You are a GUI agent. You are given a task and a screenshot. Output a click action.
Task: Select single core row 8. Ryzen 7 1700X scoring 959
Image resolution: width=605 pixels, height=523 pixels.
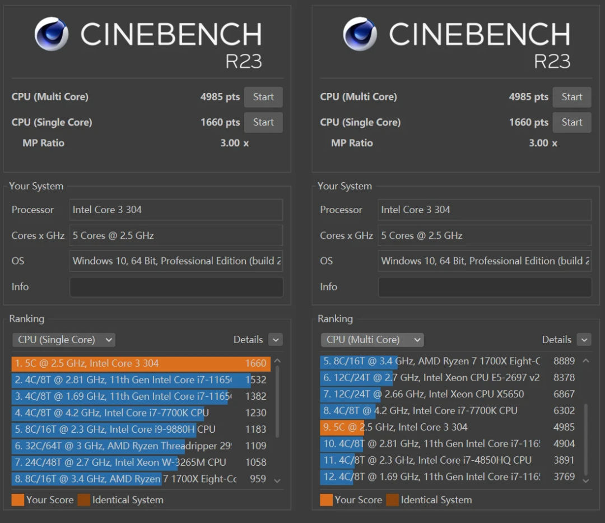[141, 479]
